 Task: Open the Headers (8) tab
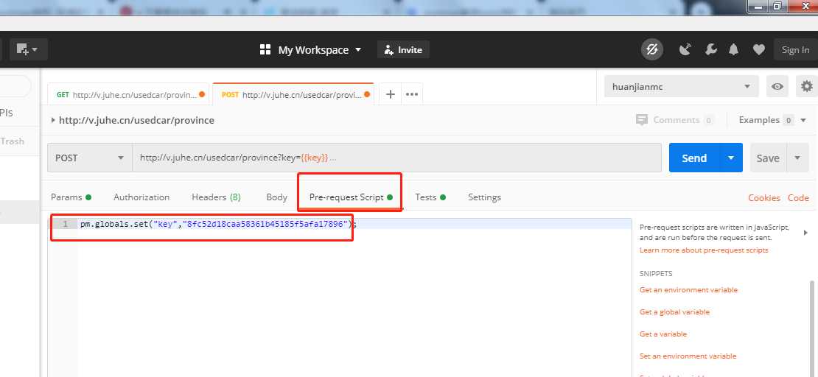click(216, 197)
